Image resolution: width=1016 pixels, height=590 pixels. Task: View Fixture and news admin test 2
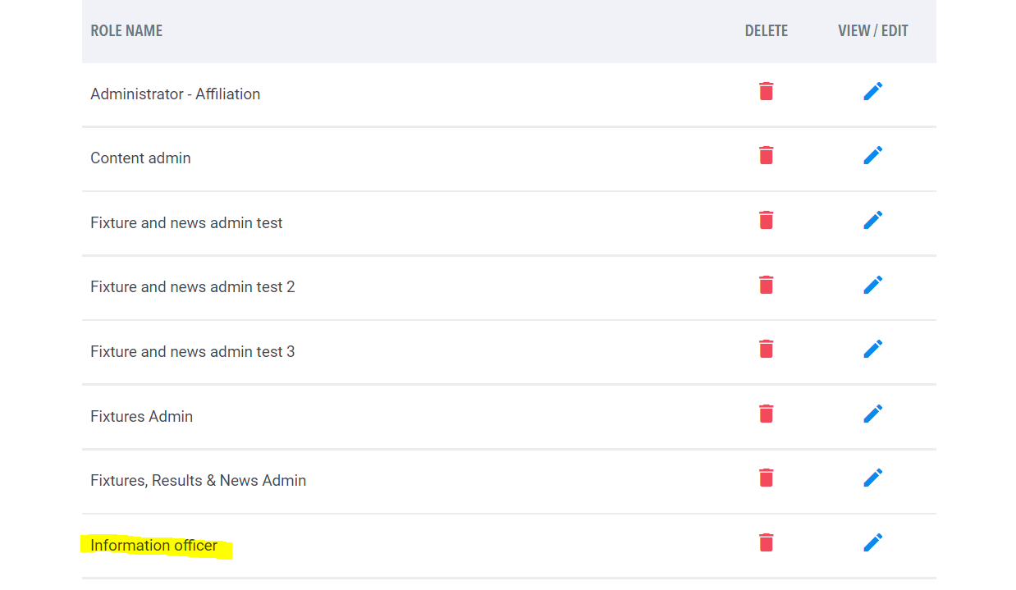pyautogui.click(x=873, y=285)
